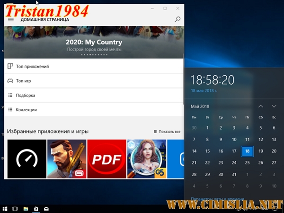Image resolution: width=284 pixels, height=213 pixels.
Task: Open the red PDF app tile
Action: 106,159
